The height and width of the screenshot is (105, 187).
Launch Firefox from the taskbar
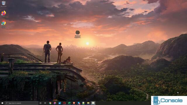[x=55, y=103]
